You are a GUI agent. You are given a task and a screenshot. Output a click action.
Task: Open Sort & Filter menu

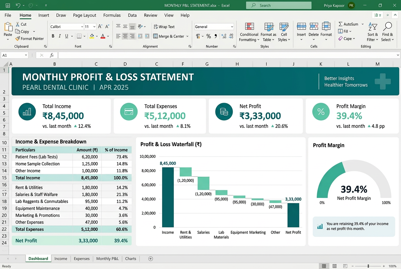click(373, 32)
